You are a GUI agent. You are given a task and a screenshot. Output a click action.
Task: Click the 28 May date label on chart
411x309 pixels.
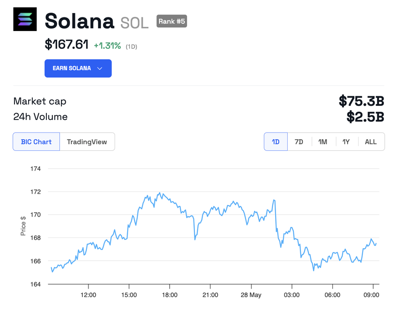point(251,295)
